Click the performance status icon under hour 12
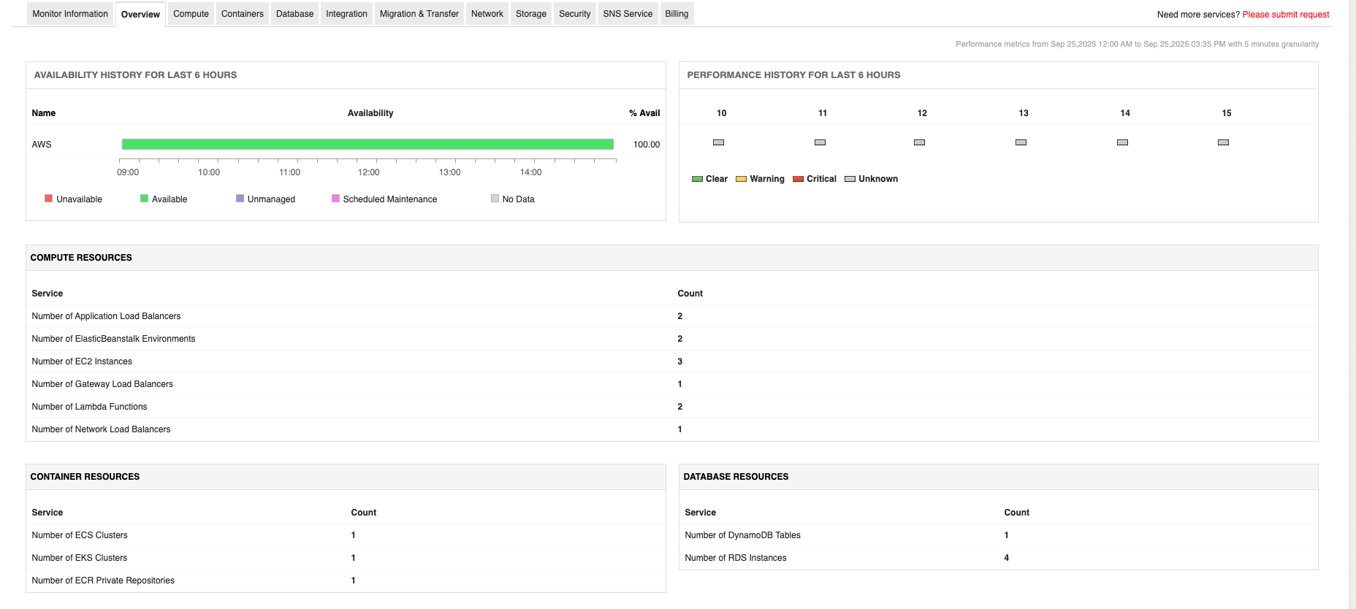The height and width of the screenshot is (609, 1356). pyautogui.click(x=920, y=142)
